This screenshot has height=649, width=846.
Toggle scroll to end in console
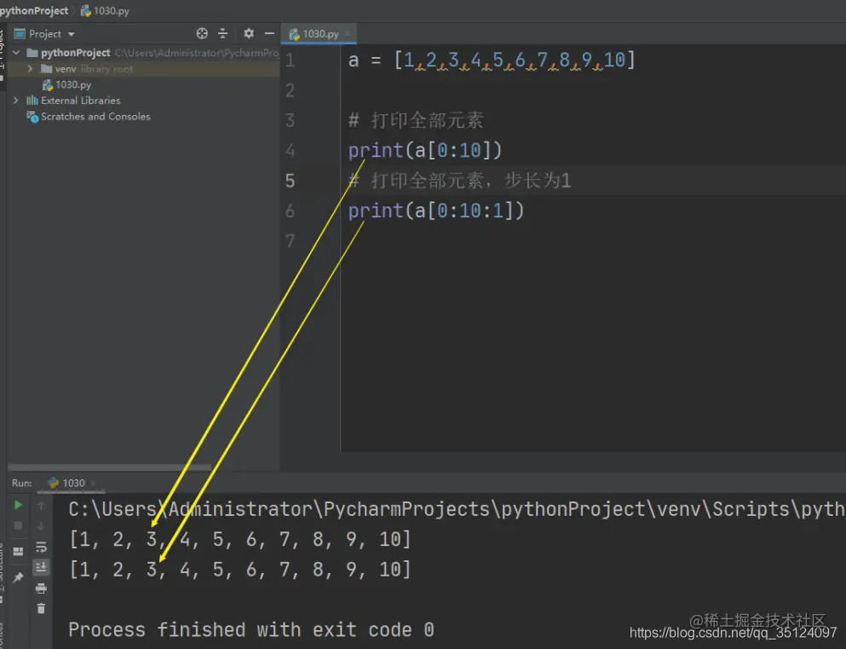(x=41, y=567)
